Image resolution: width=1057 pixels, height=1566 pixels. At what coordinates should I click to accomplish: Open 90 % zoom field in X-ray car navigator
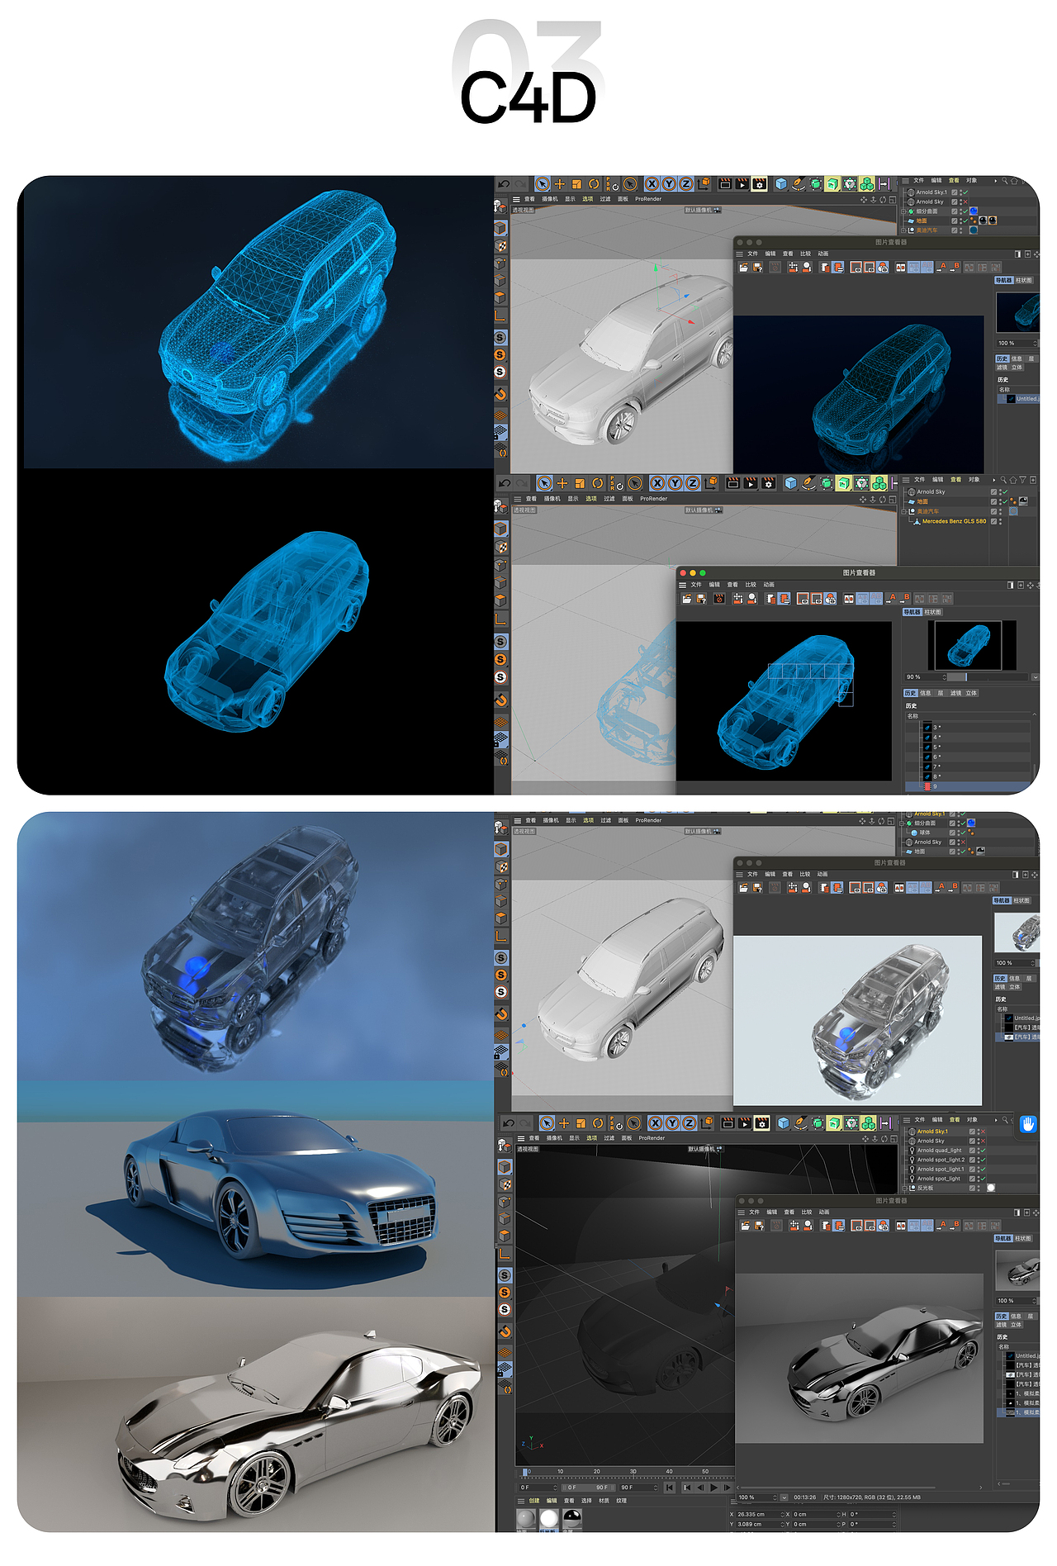tap(925, 677)
